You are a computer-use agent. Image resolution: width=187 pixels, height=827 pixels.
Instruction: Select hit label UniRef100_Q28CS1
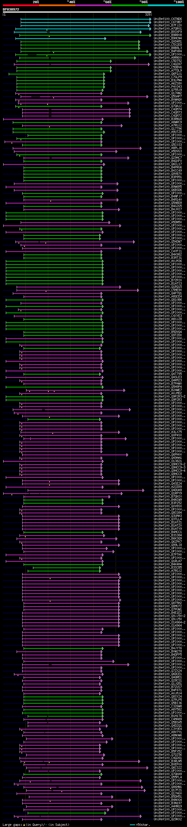167,681
